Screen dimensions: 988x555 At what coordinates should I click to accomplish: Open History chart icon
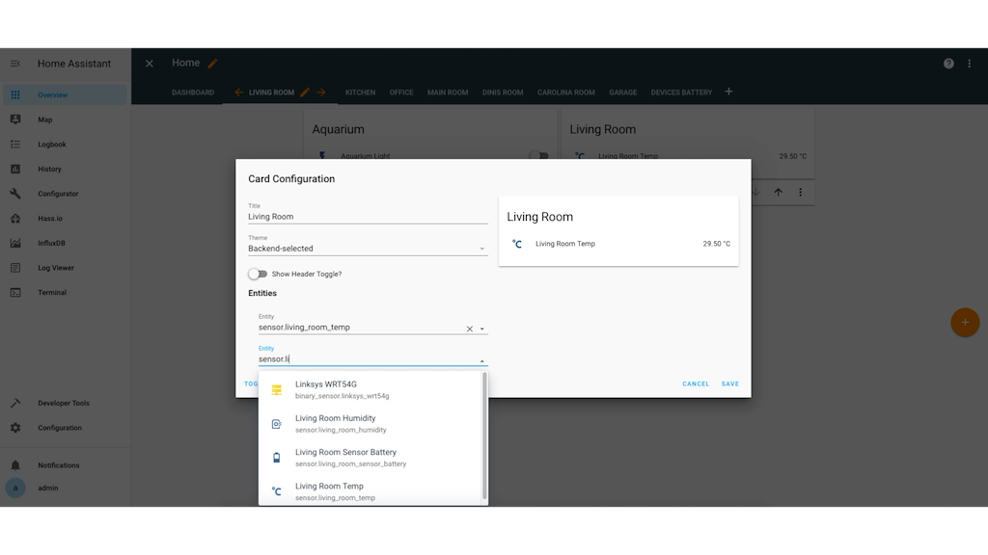(x=15, y=169)
